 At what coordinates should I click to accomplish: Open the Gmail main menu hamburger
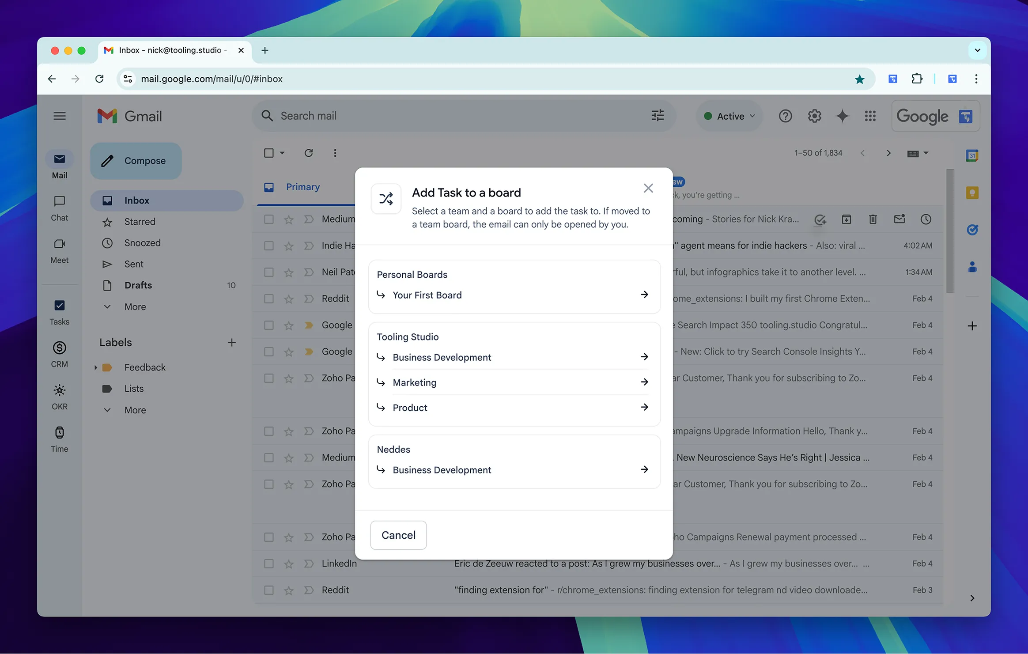point(59,116)
